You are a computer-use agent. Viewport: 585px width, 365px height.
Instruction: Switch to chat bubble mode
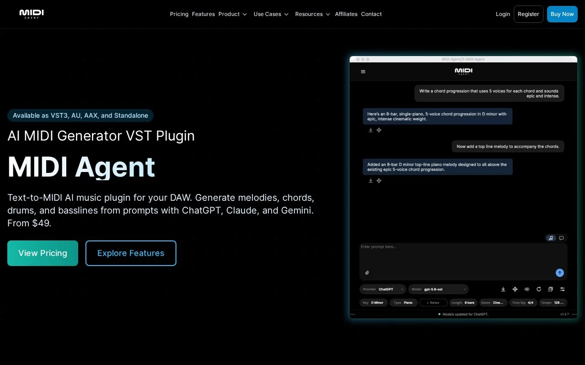tap(562, 238)
